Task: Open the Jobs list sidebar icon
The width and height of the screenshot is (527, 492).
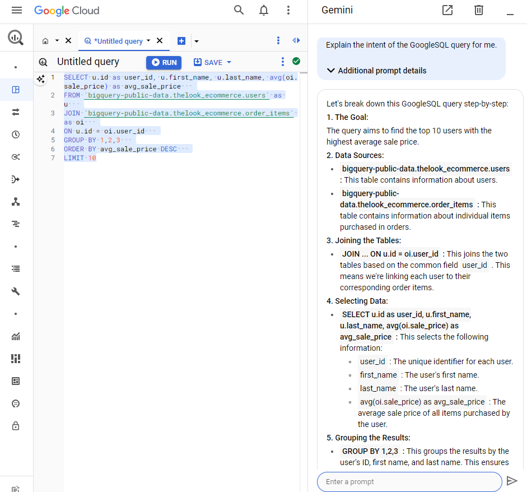Action: pyautogui.click(x=16, y=269)
